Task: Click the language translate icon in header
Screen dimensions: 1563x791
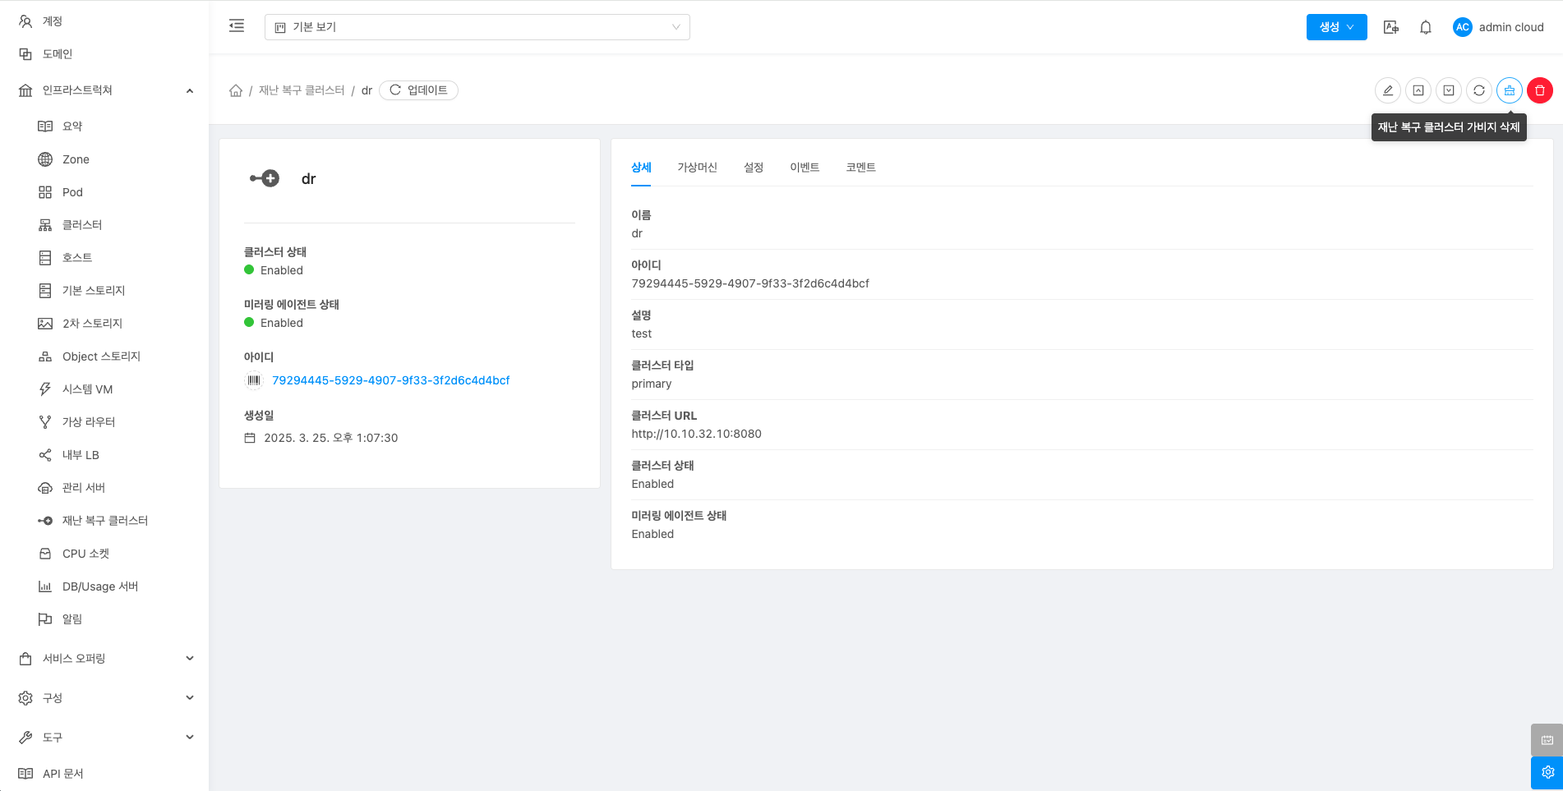Action: coord(1390,27)
